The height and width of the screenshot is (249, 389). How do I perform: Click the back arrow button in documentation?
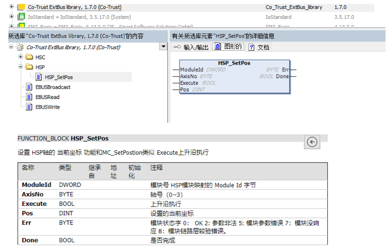[312, 142]
